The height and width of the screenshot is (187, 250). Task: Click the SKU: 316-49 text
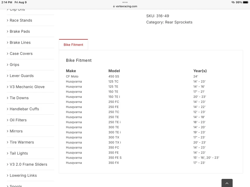pos(158,16)
